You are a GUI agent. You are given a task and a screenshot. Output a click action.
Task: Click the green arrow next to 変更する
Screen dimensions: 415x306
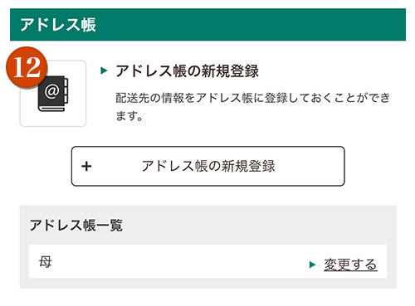[x=312, y=265]
